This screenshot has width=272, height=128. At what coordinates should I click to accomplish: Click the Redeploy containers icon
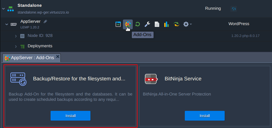176,24
